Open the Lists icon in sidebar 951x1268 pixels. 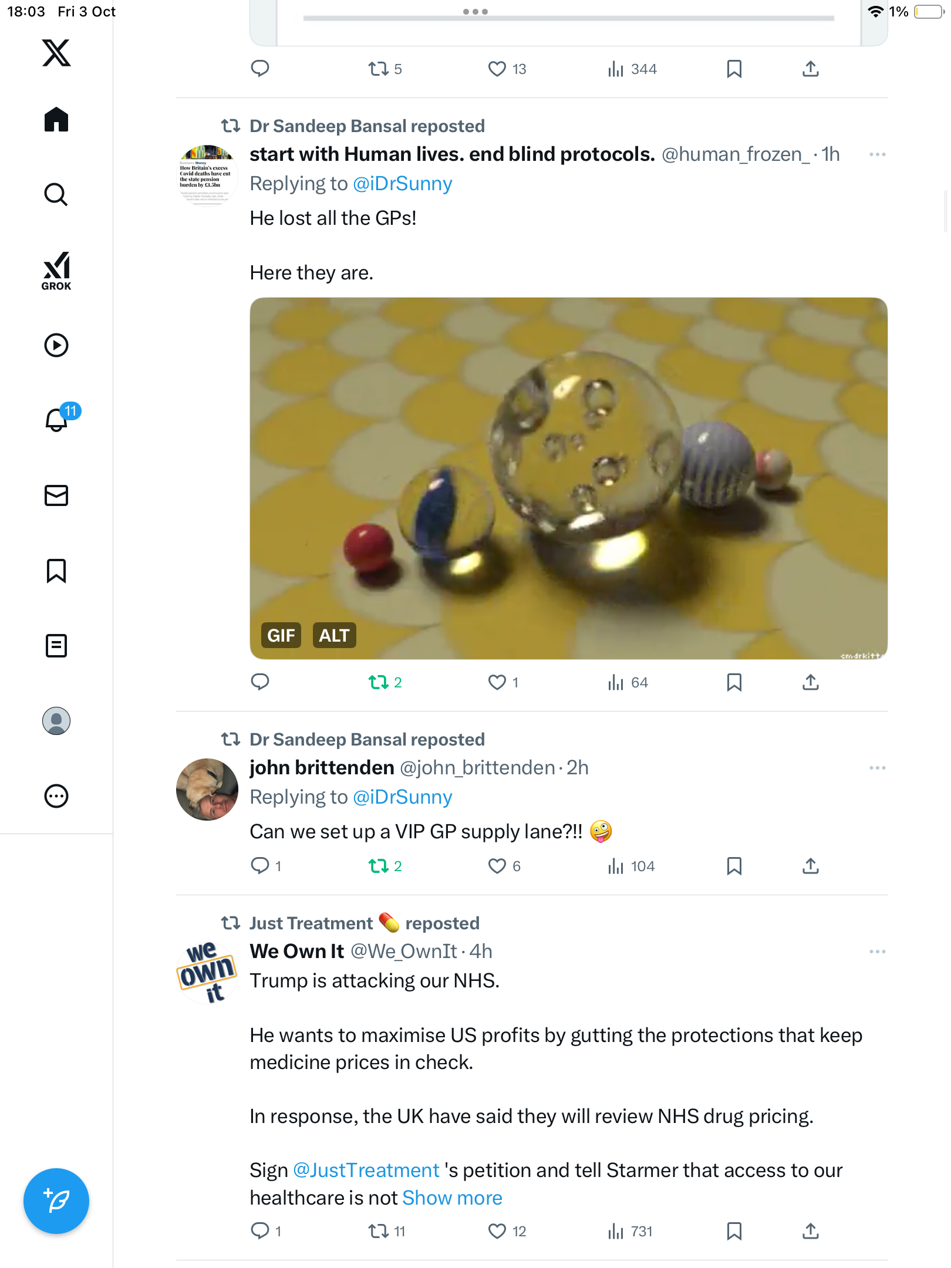pos(56,646)
